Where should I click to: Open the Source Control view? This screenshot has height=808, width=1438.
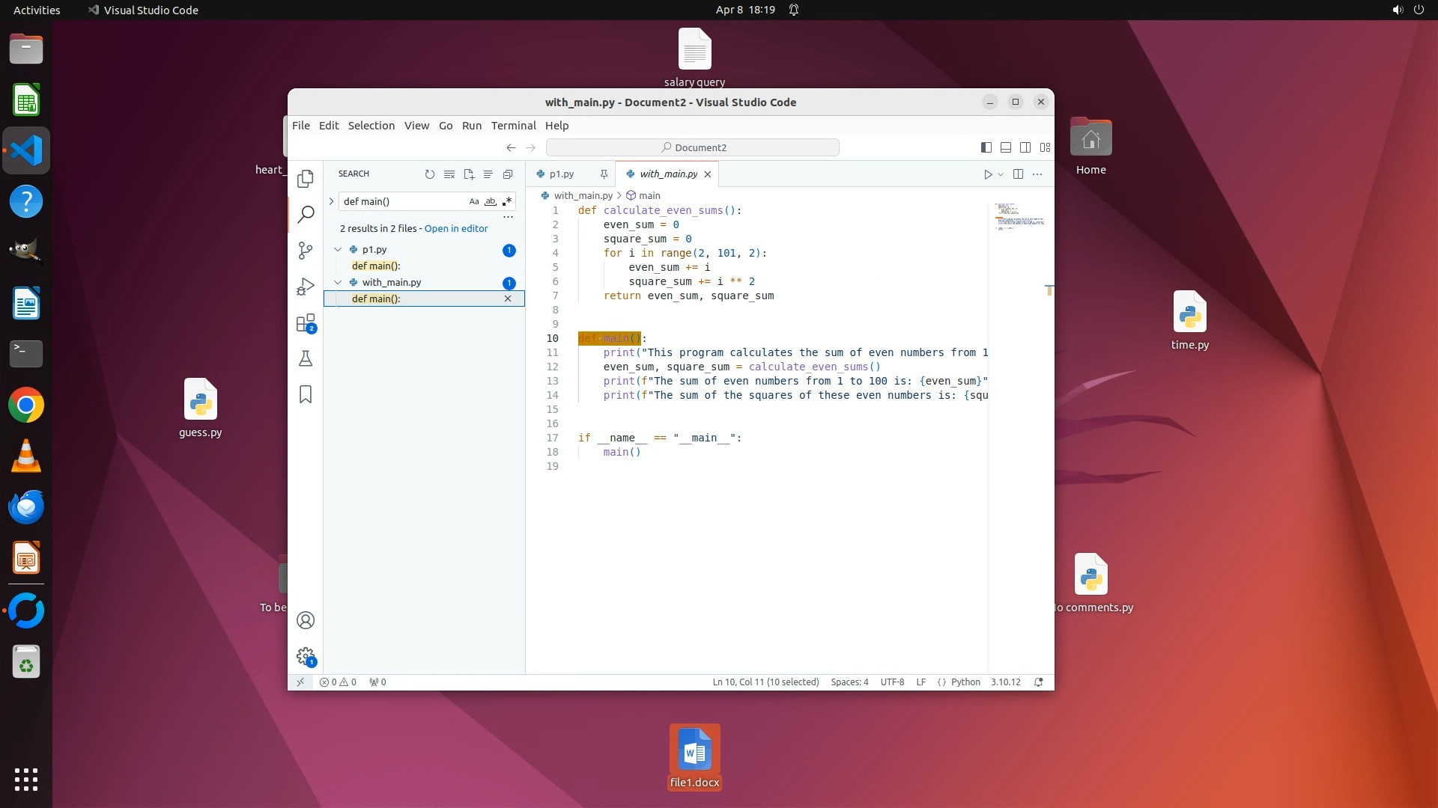click(x=306, y=250)
